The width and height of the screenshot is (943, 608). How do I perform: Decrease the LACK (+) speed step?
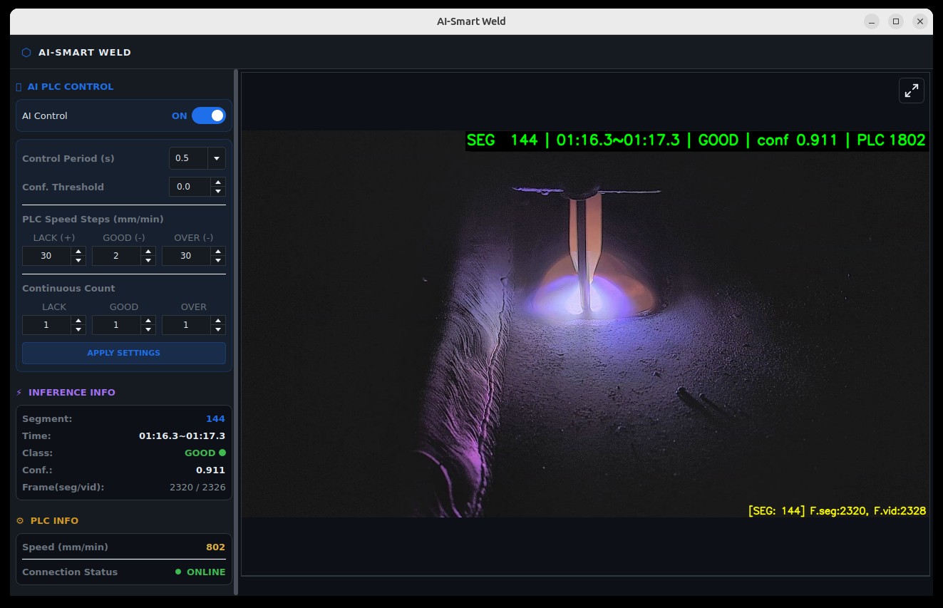[78, 260]
